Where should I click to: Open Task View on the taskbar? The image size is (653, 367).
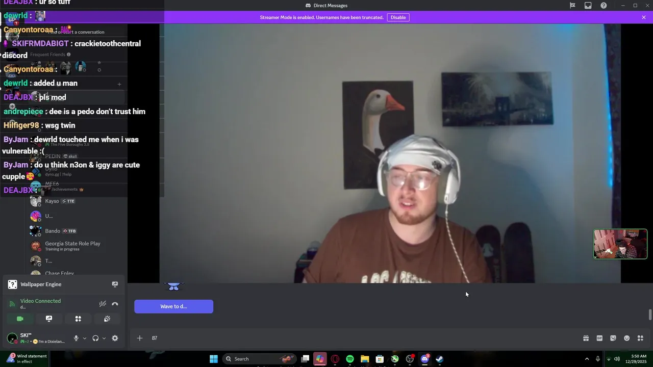pos(305,359)
